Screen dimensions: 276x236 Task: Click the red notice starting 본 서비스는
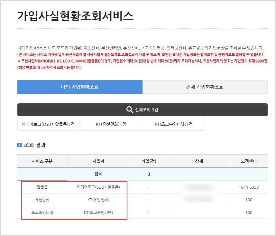pyautogui.click(x=141, y=55)
